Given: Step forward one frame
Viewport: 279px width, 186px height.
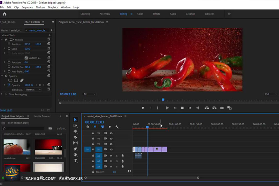Looking at the screenshot, I should 190,108.
